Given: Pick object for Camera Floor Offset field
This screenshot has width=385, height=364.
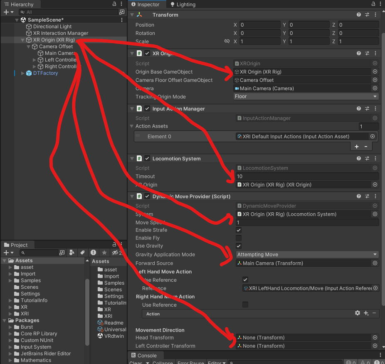Looking at the screenshot, I should (x=375, y=80).
